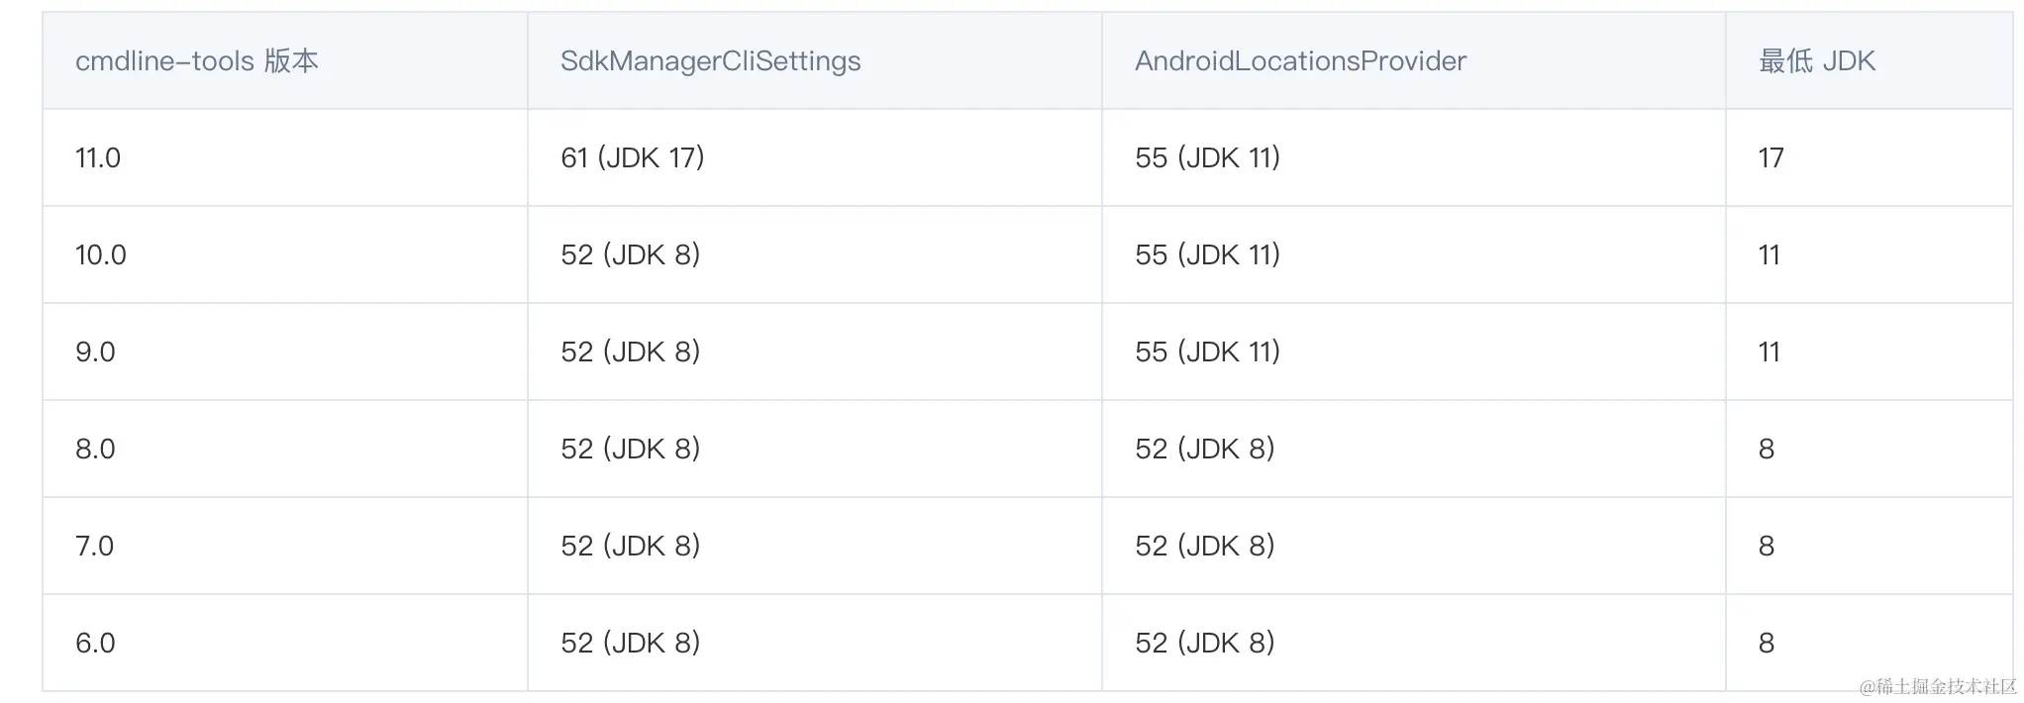
Task: Select the 8.0 version cell
Action: tap(95, 450)
